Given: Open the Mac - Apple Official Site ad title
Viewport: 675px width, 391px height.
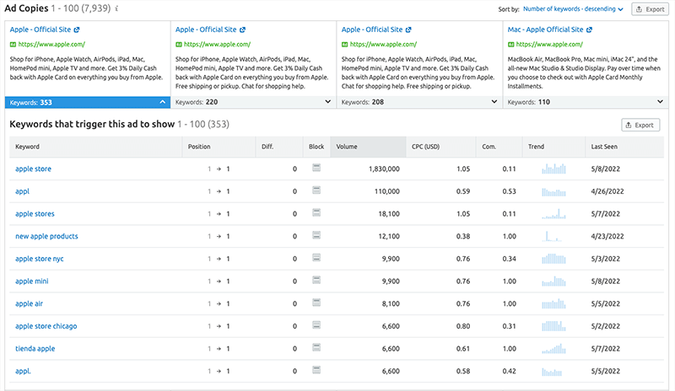Looking at the screenshot, I should 545,29.
